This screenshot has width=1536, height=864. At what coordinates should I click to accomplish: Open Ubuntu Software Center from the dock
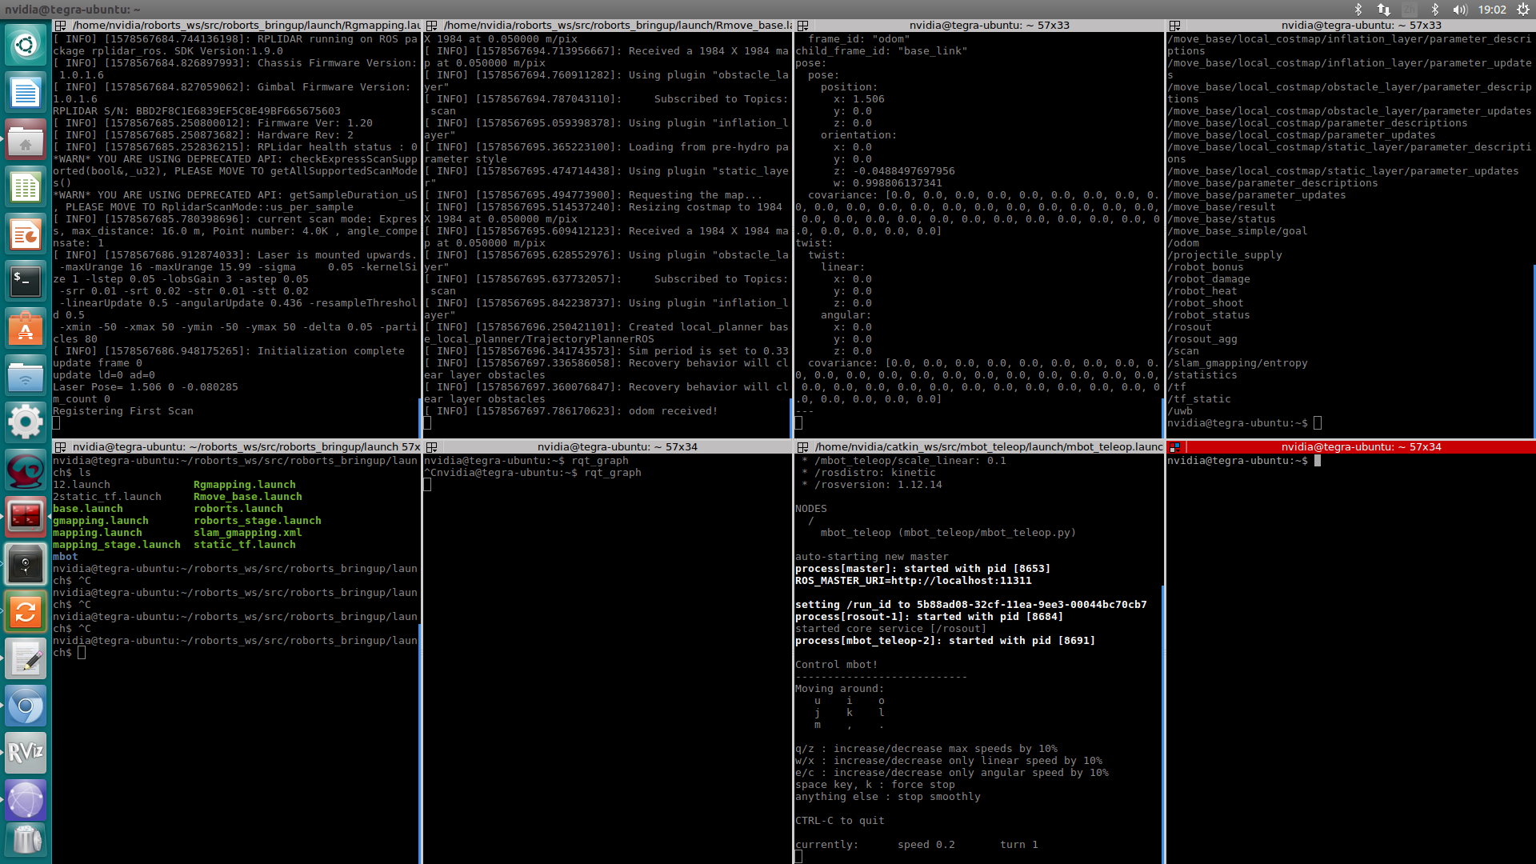click(x=26, y=328)
